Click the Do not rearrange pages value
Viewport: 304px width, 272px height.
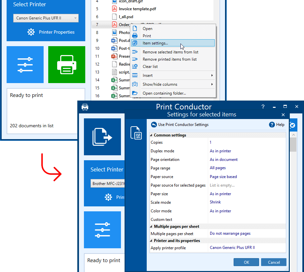click(230, 233)
